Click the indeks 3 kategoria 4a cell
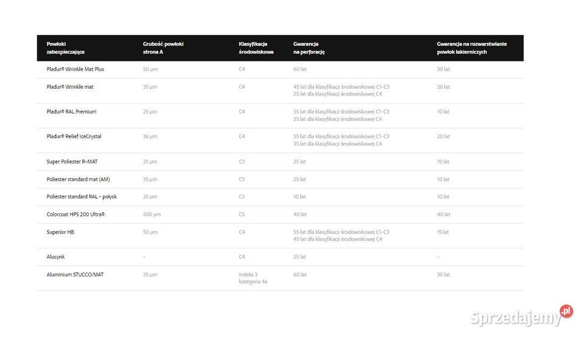The image size is (585, 338). [x=253, y=278]
